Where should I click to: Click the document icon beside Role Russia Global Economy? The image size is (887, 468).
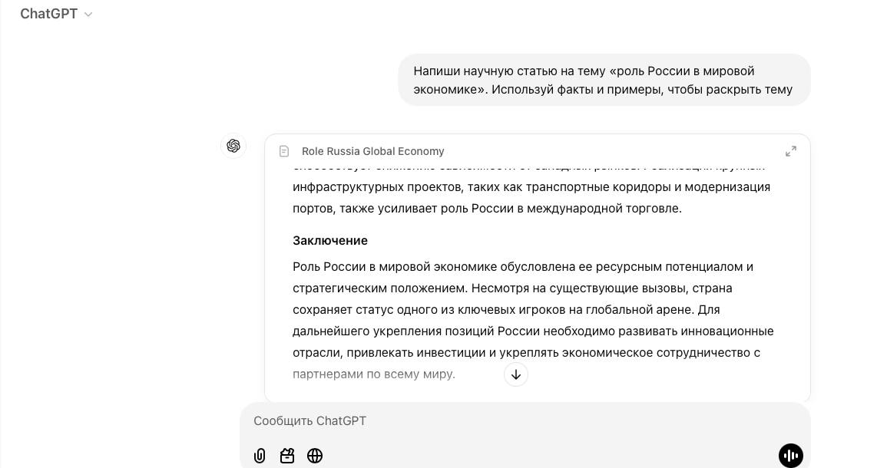click(284, 151)
